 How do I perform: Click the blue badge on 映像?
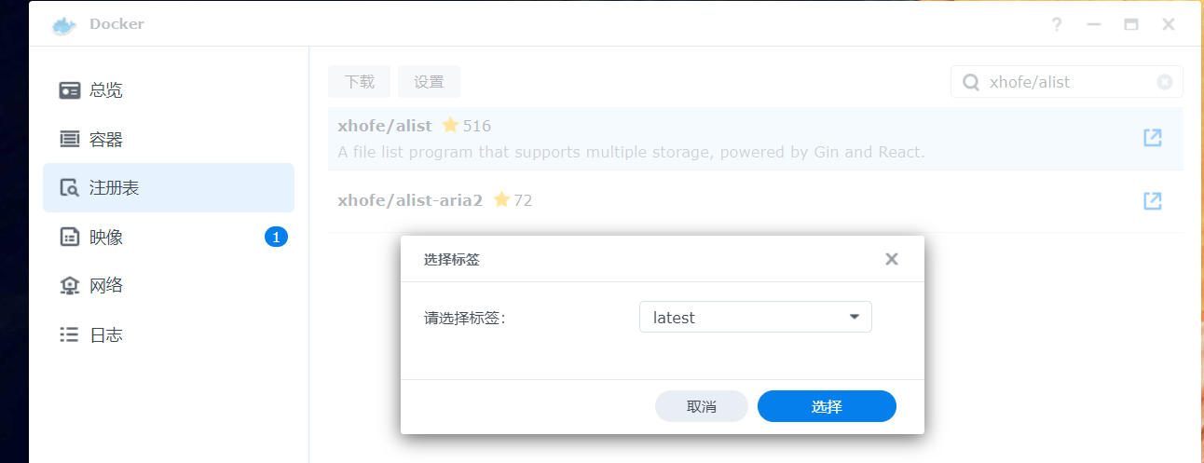[x=276, y=237]
